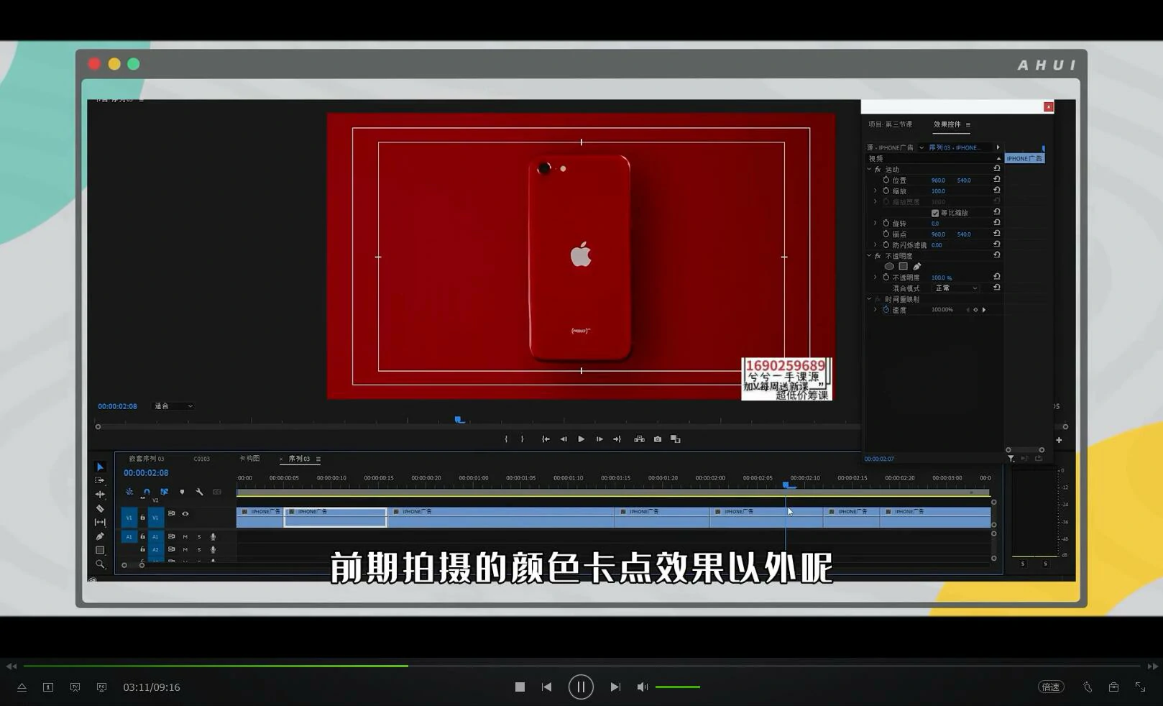Collapse the 不透明度 effect group
The height and width of the screenshot is (706, 1163).
click(869, 256)
